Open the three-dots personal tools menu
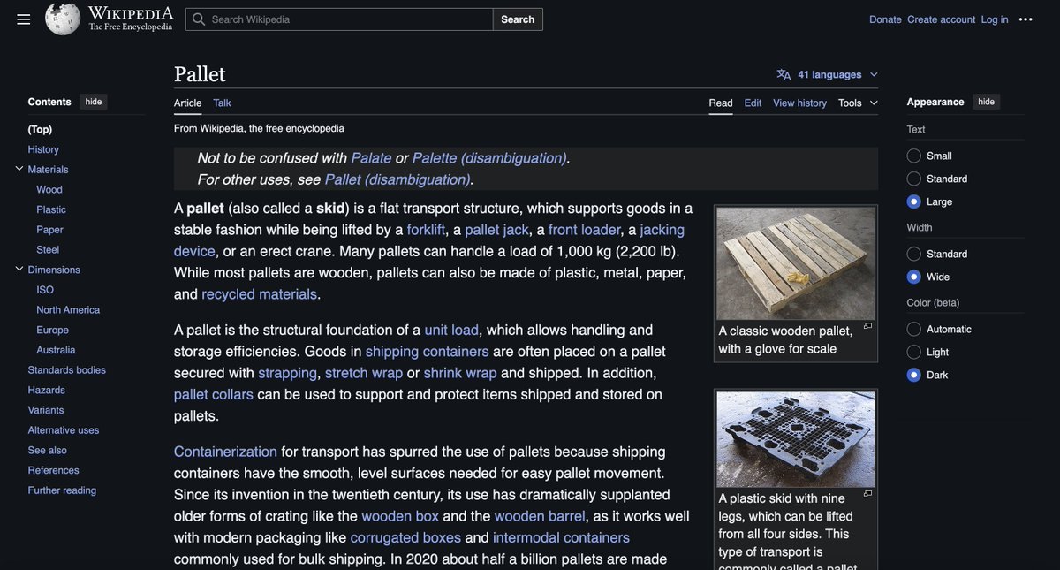This screenshot has height=570, width=1060. coord(1026,19)
